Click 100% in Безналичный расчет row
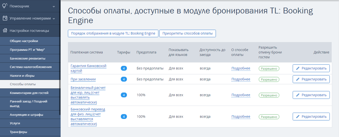 click(141, 95)
